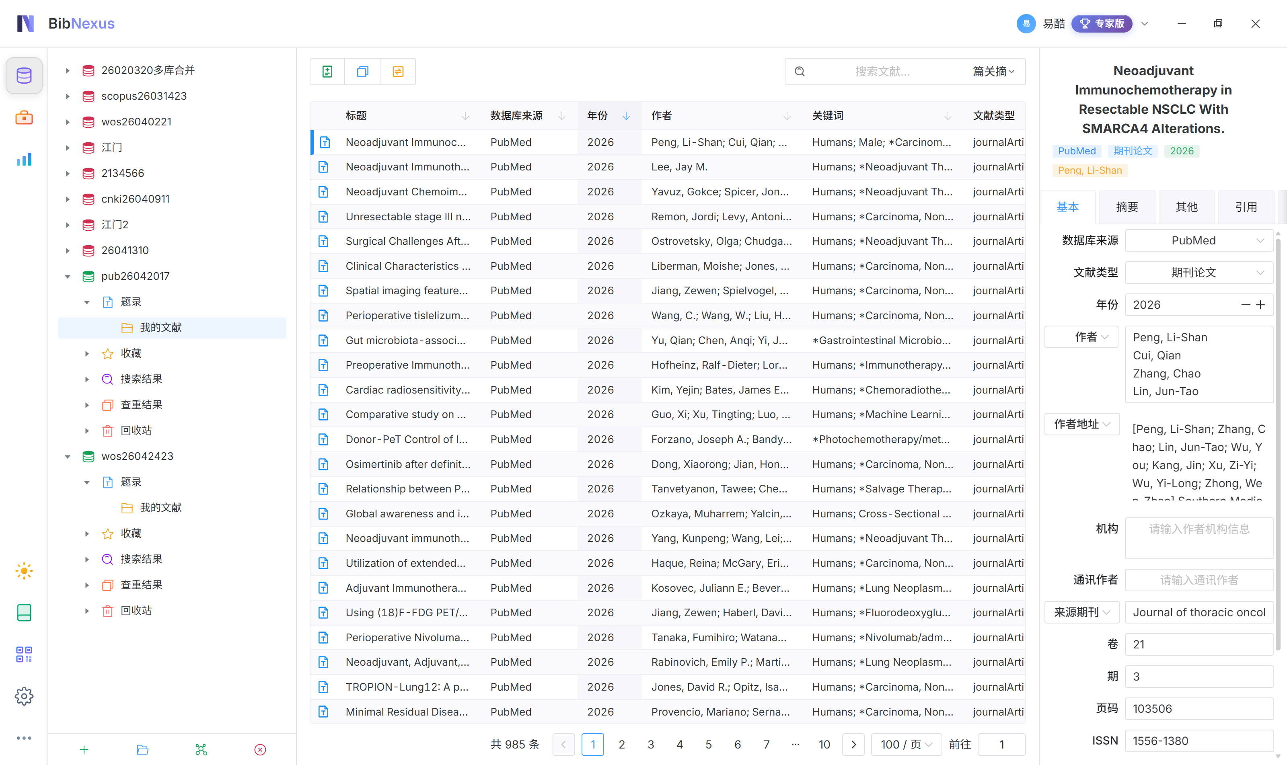The height and width of the screenshot is (765, 1287).
Task: Expand 回收站 under wos26042423
Action: [87, 611]
